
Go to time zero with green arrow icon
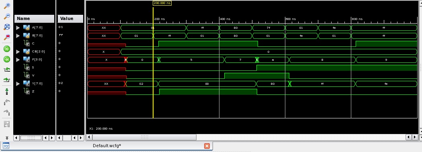click(x=7, y=49)
